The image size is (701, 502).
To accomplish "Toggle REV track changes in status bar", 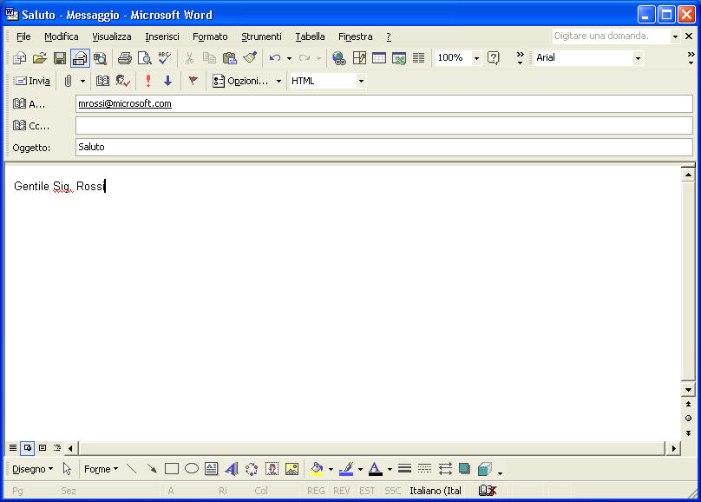I will (x=342, y=491).
